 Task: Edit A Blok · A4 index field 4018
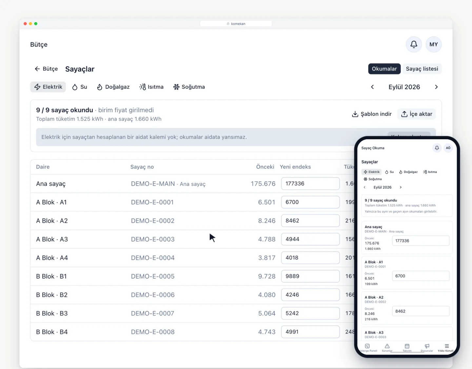pos(310,258)
